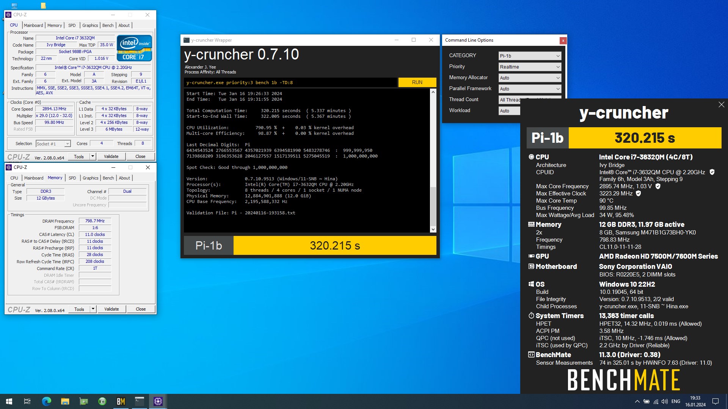Open the notification center

pos(715,401)
